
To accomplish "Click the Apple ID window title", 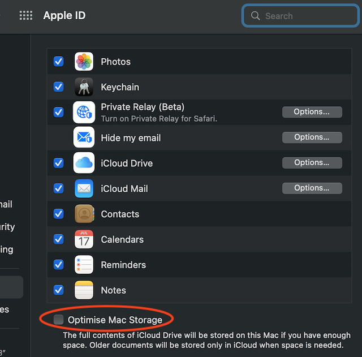I will (64, 15).
